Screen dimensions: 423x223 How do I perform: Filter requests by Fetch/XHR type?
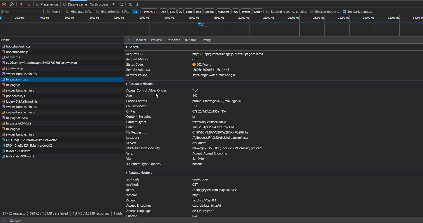click(x=149, y=12)
